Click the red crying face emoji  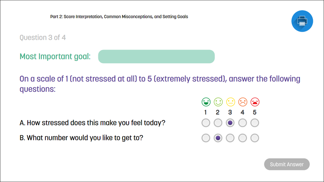[x=255, y=102]
